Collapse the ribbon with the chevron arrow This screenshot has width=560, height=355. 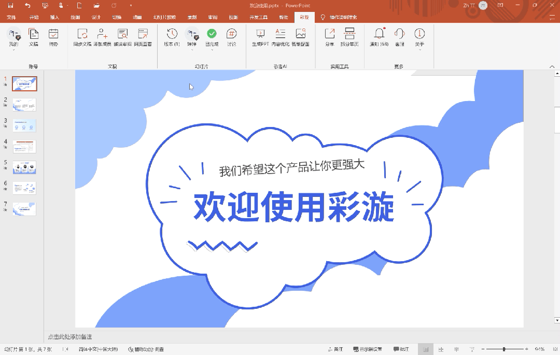click(552, 66)
